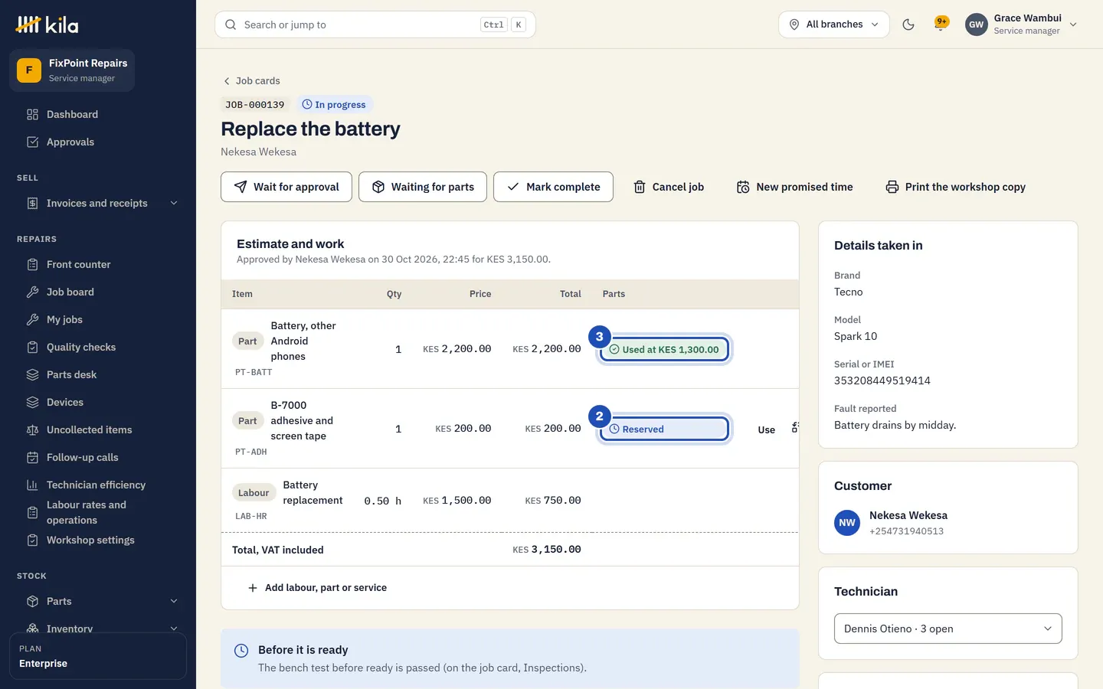Click the Dashboard grid icon
Screen dimensions: 1103x689
point(32,115)
